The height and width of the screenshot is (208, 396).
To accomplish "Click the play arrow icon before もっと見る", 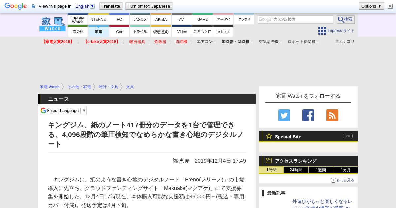I will pyautogui.click(x=333, y=180).
